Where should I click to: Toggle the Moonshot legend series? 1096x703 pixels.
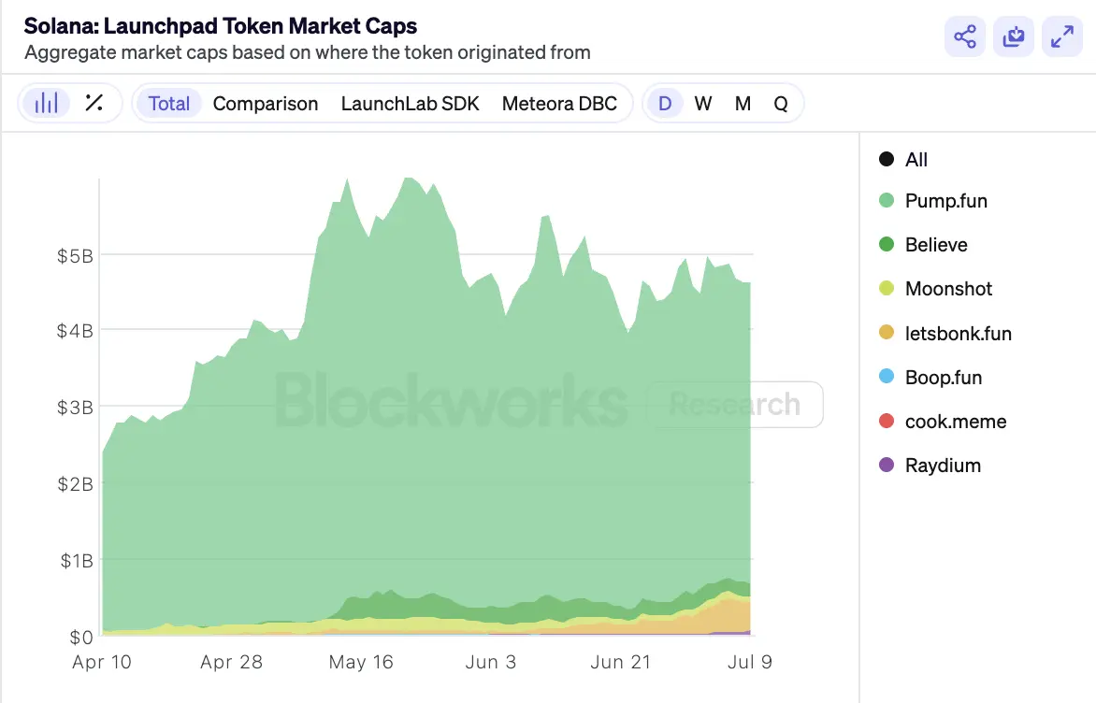pyautogui.click(x=947, y=289)
